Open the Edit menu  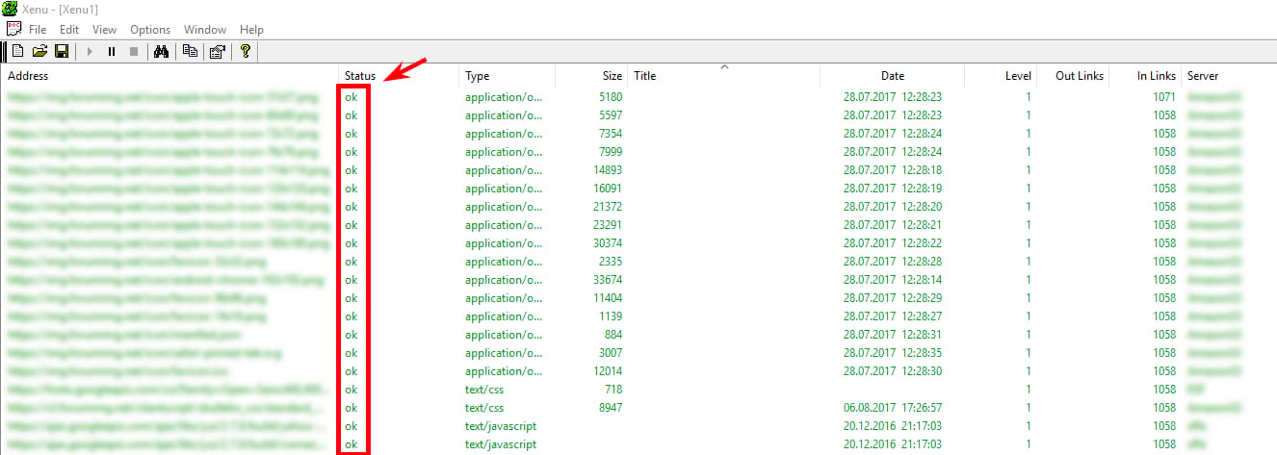click(69, 30)
